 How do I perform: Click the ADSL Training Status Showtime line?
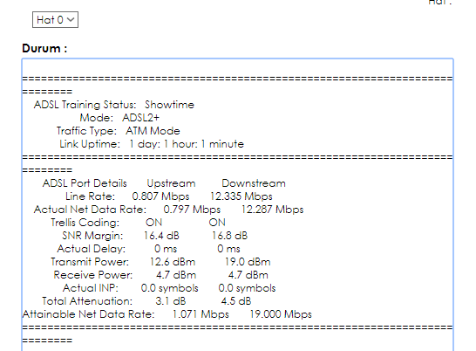pyautogui.click(x=114, y=105)
